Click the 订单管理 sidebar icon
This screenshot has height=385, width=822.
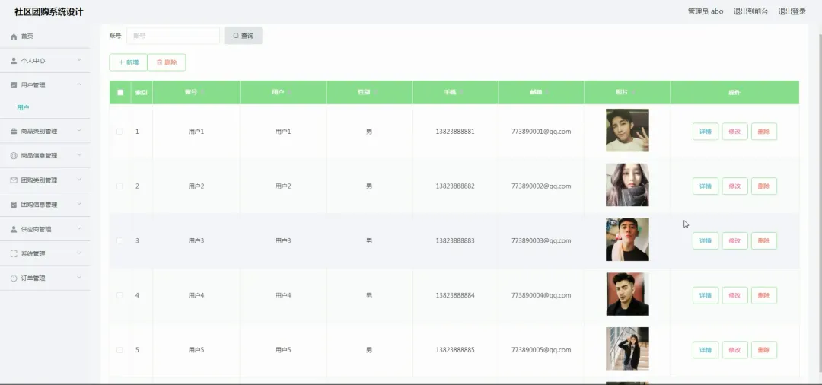click(x=14, y=278)
